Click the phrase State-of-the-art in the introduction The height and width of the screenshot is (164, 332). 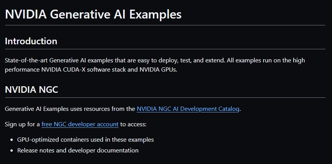point(26,61)
